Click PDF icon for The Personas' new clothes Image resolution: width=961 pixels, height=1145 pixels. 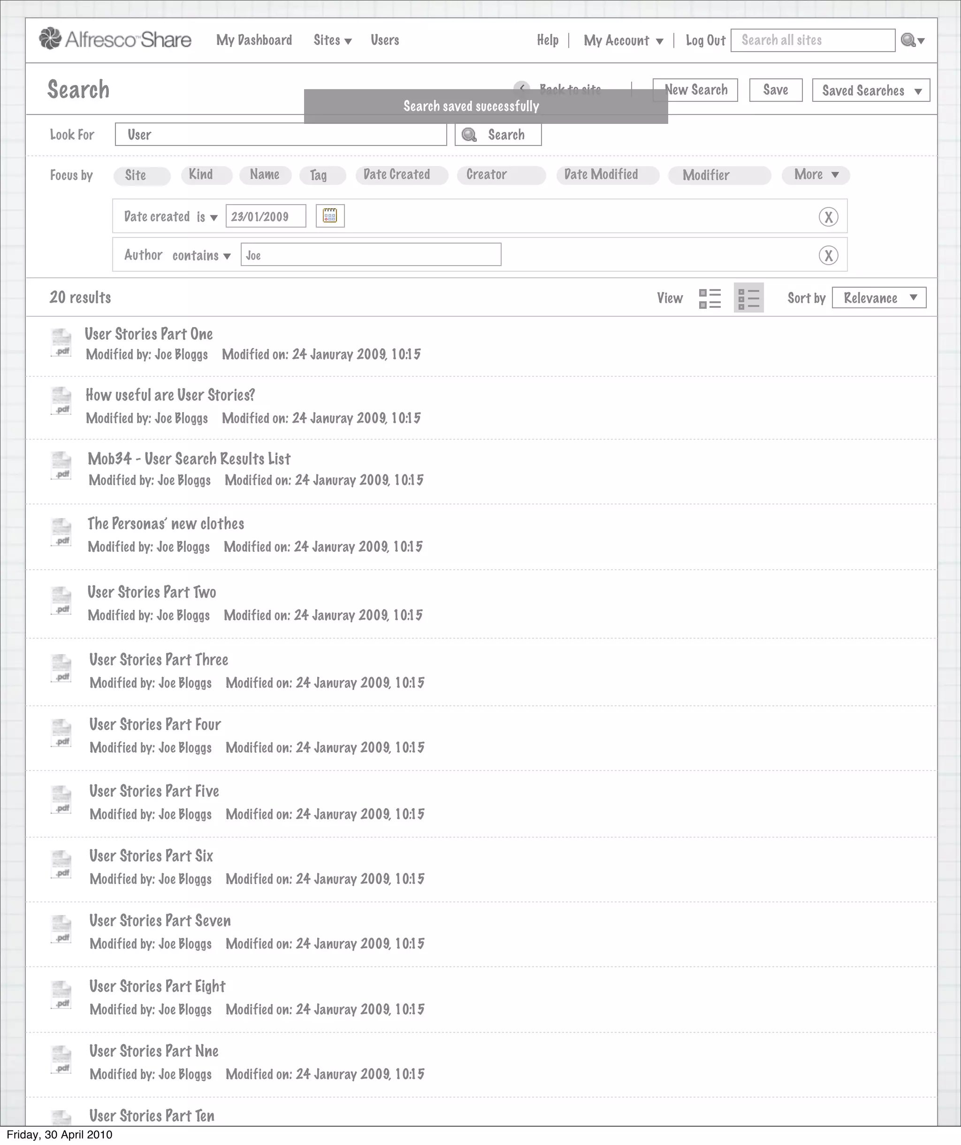click(61, 532)
